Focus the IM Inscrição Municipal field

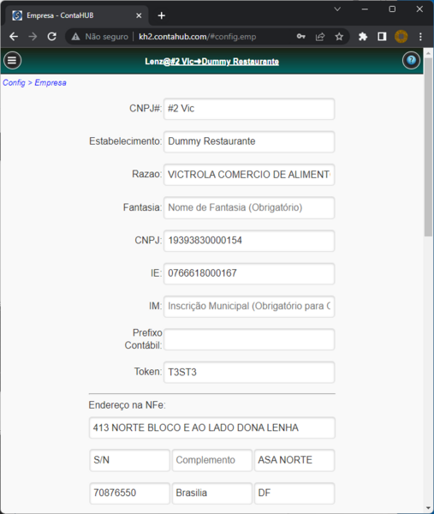[x=249, y=307]
